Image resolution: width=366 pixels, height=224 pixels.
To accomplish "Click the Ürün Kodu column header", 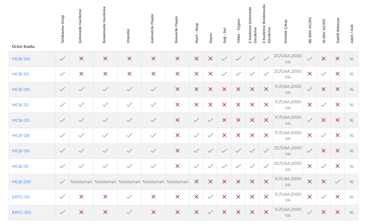I will [x=23, y=47].
